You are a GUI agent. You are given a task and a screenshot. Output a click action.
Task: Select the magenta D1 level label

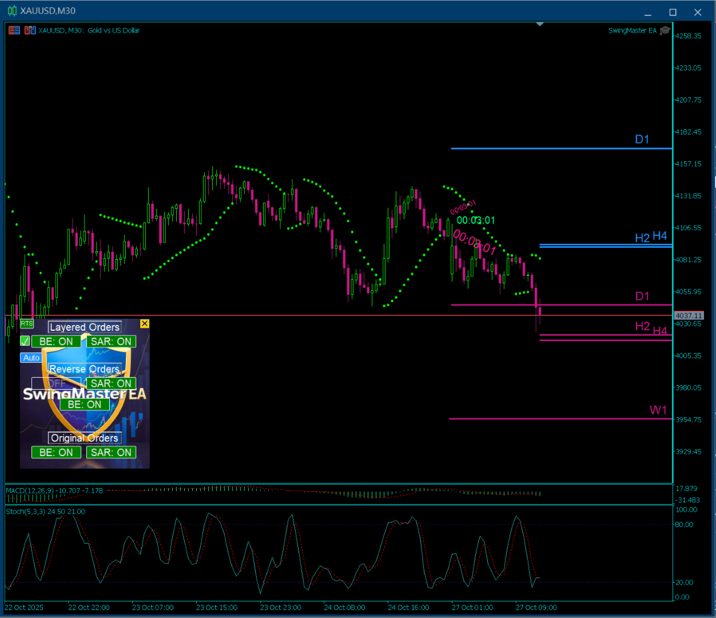pos(642,296)
